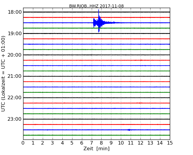This screenshot has height=155, width=193.
Task: Select the 0 tick on the time axis
Action: pos(23,143)
